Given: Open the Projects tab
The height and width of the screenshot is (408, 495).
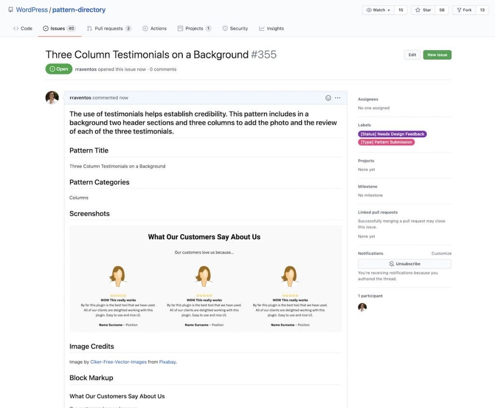Looking at the screenshot, I should tap(194, 29).
